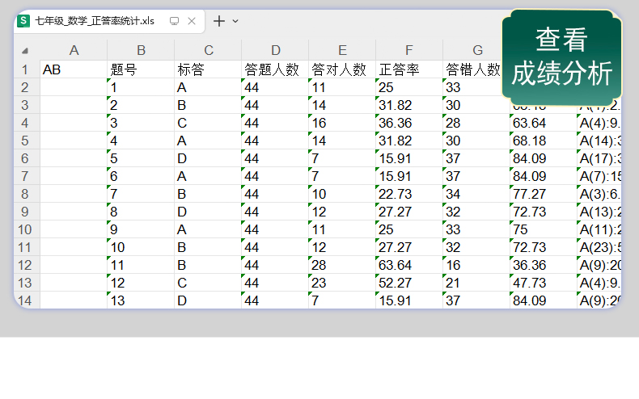Select the column F header
Screen dimensions: 639x399
tap(409, 51)
